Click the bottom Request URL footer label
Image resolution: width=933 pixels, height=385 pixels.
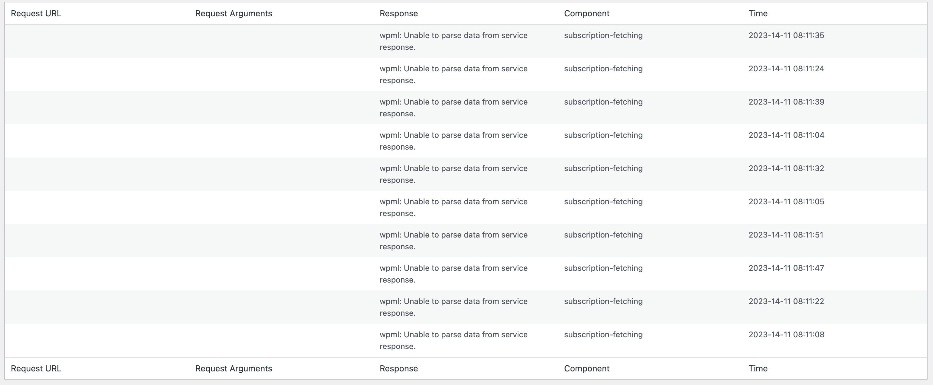click(x=36, y=368)
